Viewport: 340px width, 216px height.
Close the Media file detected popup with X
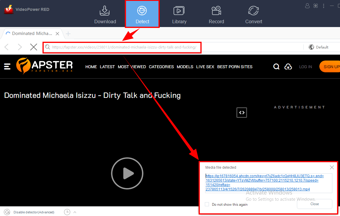[332, 168]
